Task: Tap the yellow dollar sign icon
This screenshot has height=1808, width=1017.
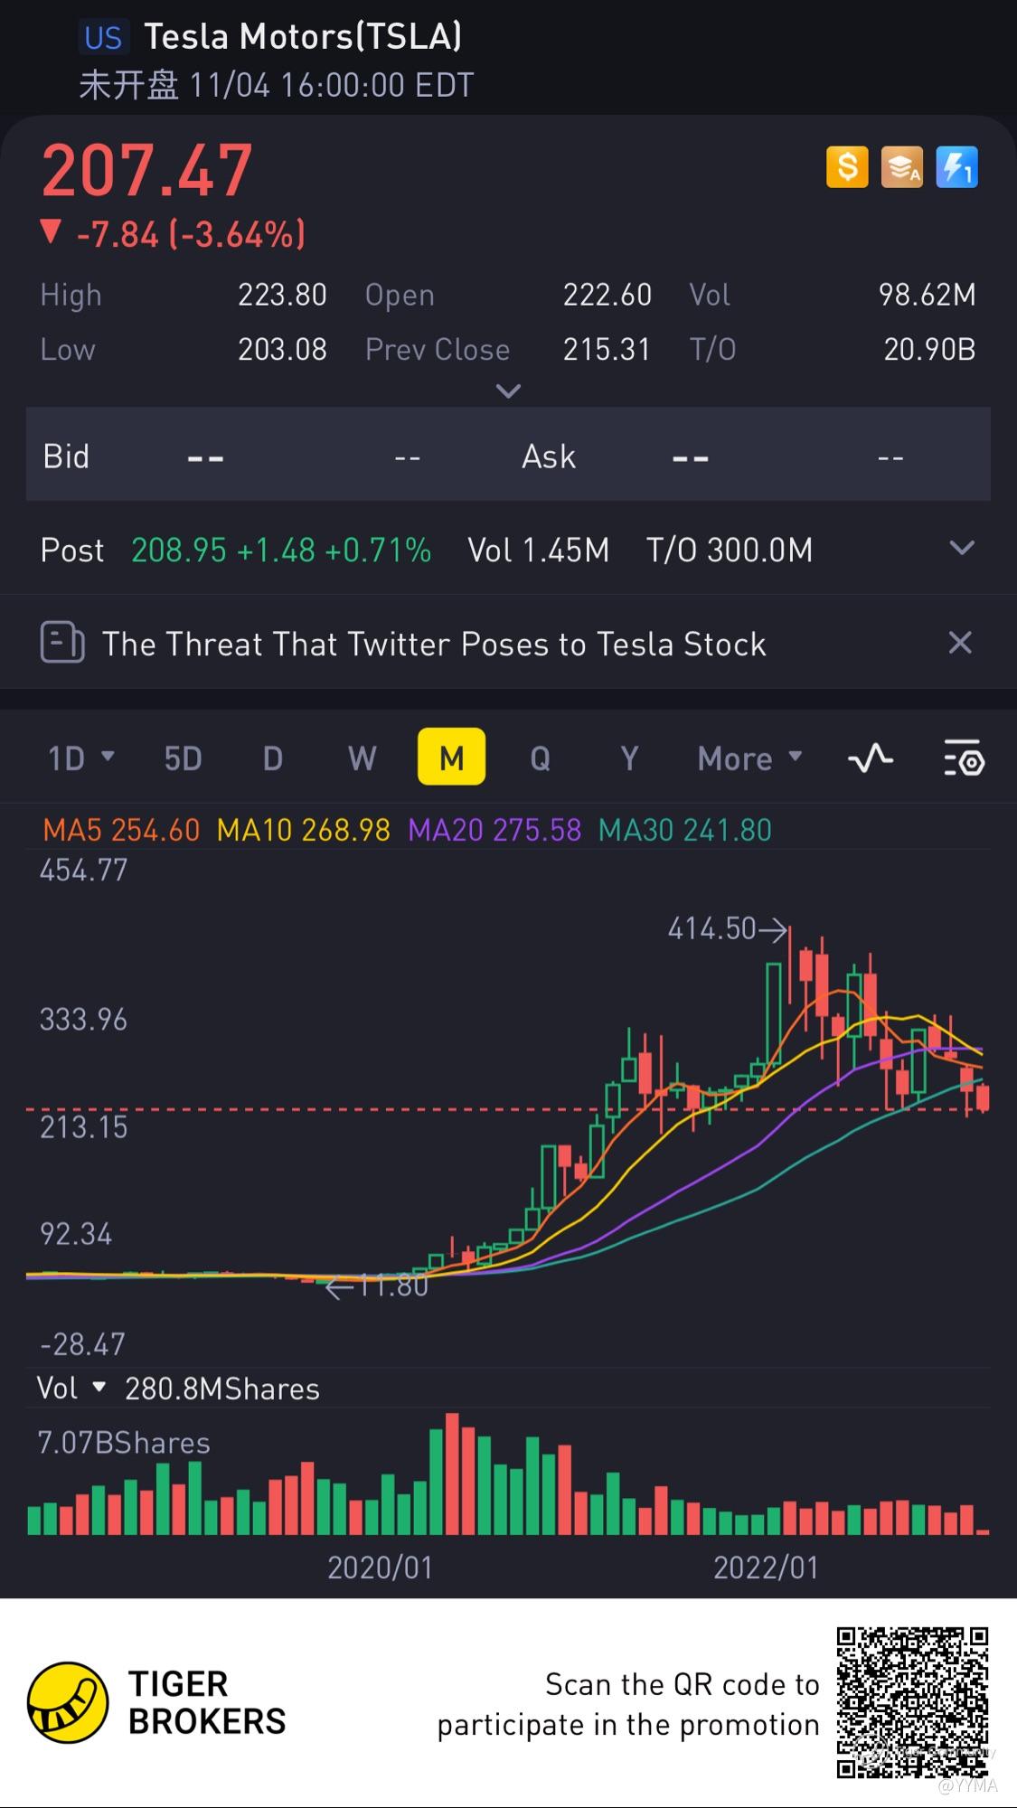Action: coord(847,167)
